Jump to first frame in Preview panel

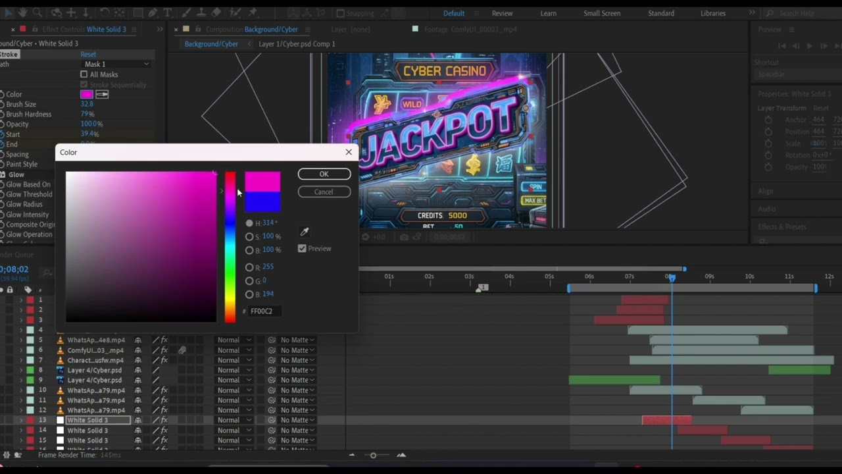(x=781, y=45)
